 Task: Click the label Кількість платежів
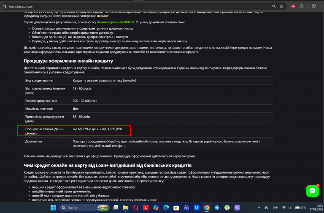(x=39, y=109)
